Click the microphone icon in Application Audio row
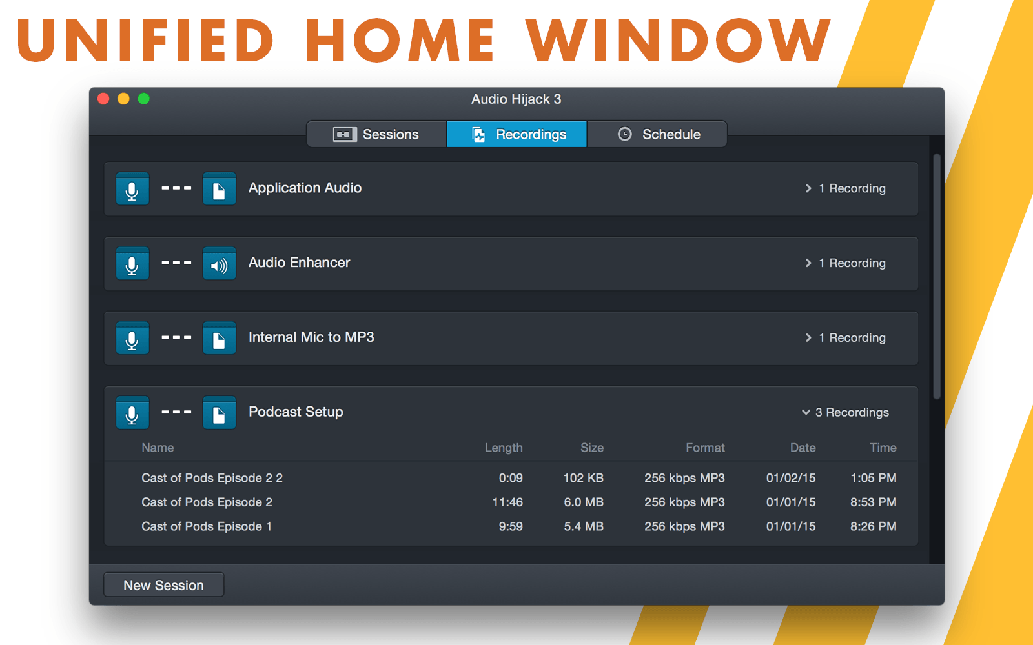 coord(132,188)
